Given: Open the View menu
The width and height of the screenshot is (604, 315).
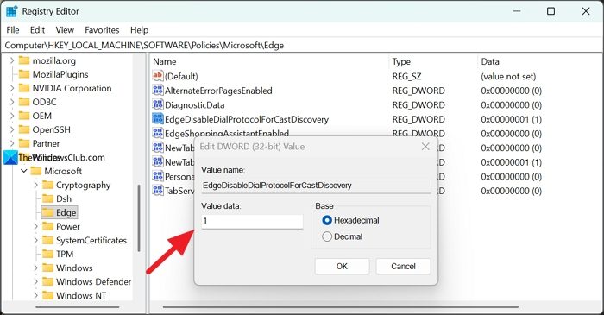Looking at the screenshot, I should click(x=65, y=30).
